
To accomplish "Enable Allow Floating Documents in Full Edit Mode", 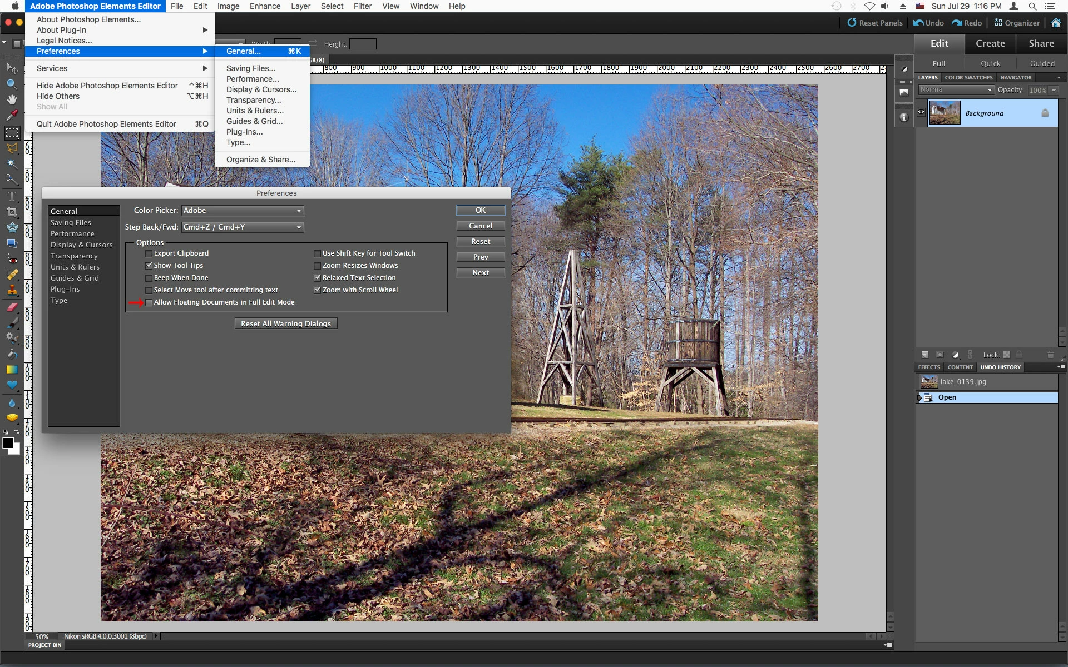I will point(149,302).
